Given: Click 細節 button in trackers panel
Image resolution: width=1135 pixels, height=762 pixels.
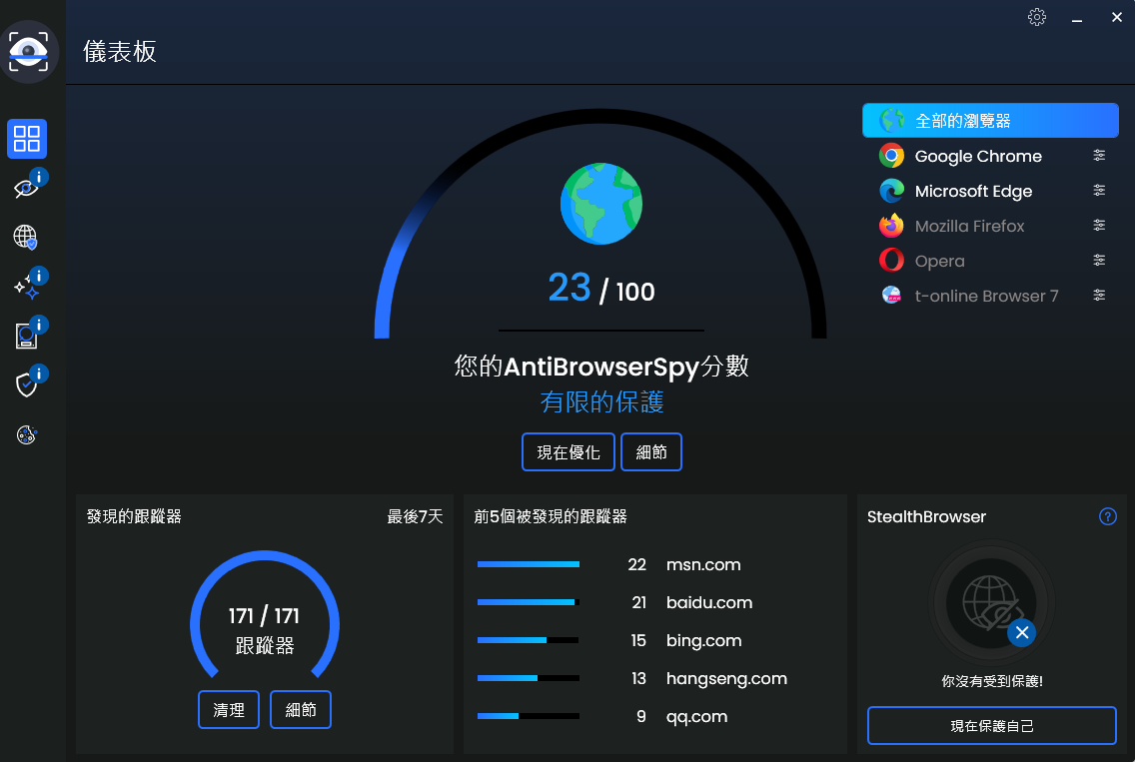Looking at the screenshot, I should point(301,710).
